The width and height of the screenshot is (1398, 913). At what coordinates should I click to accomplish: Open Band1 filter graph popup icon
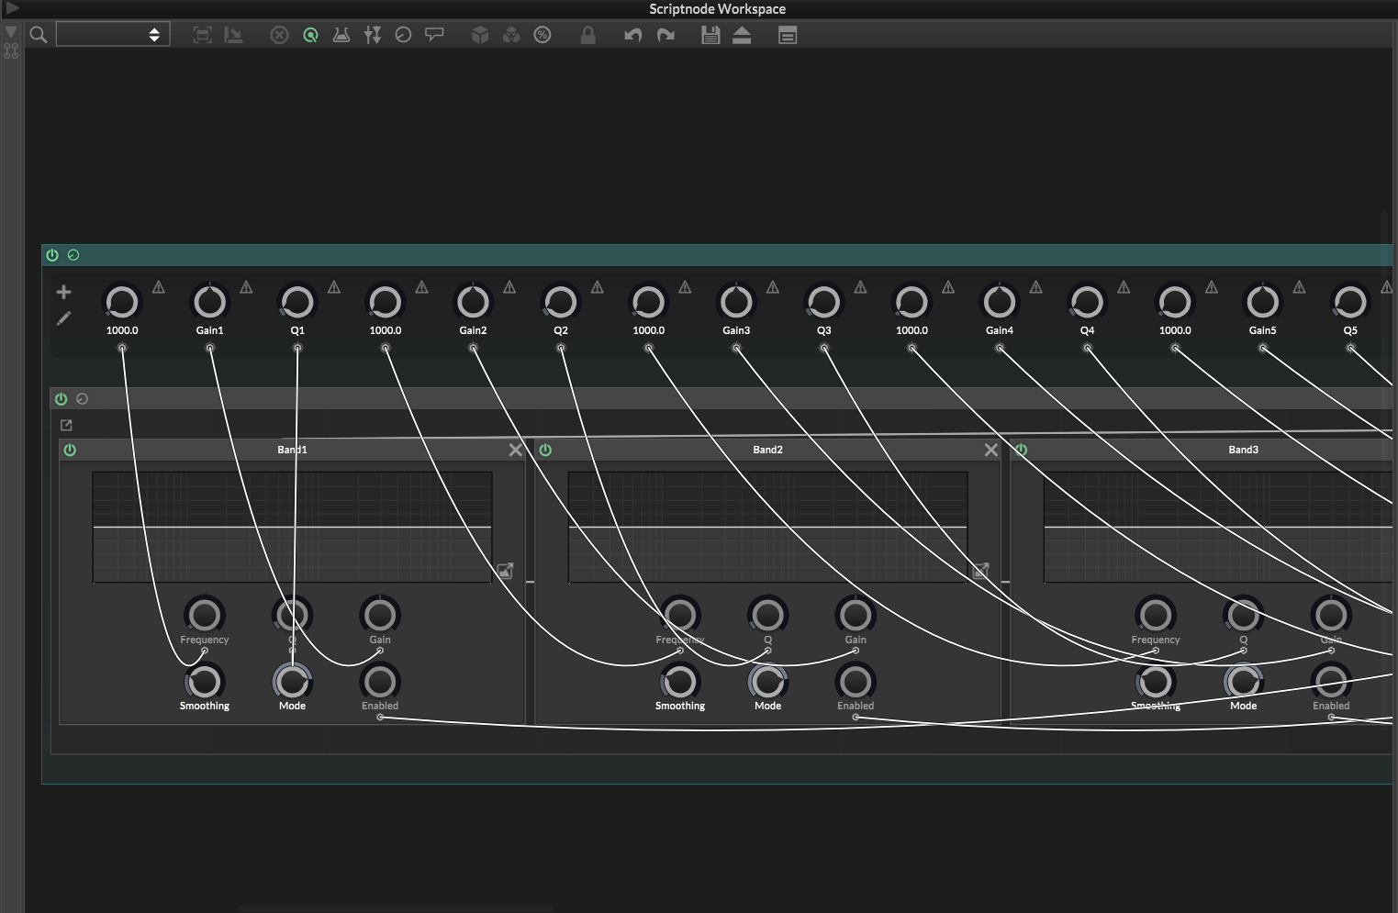coord(505,571)
